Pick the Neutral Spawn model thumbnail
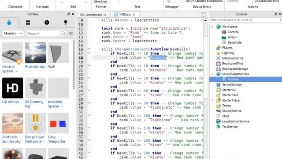282x159 pixels. (12, 53)
